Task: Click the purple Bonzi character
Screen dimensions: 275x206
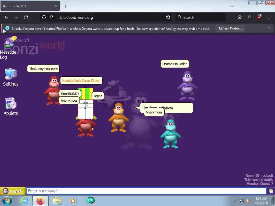Action: 187,86
